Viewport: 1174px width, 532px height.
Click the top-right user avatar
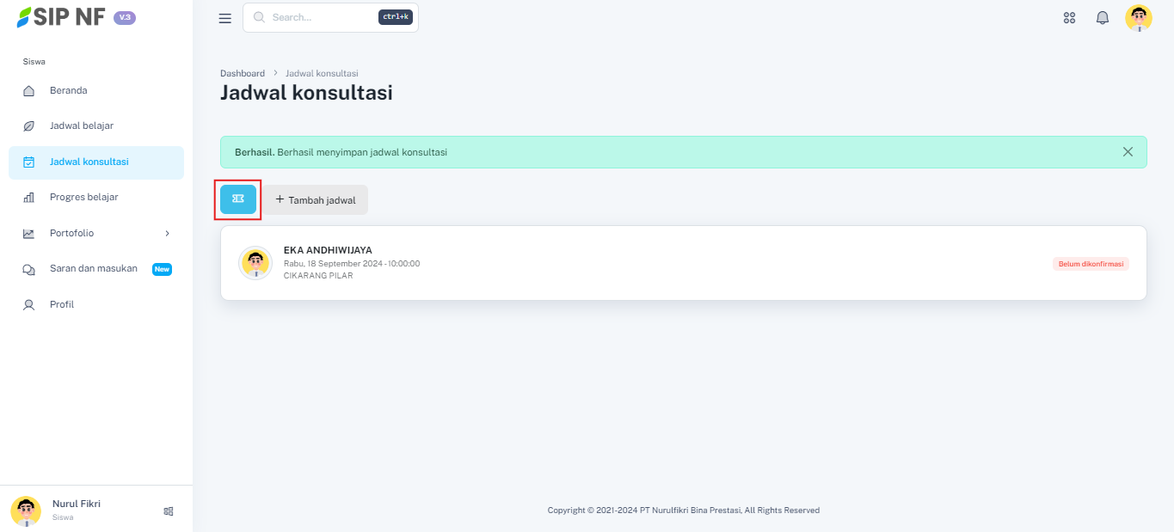tap(1138, 18)
